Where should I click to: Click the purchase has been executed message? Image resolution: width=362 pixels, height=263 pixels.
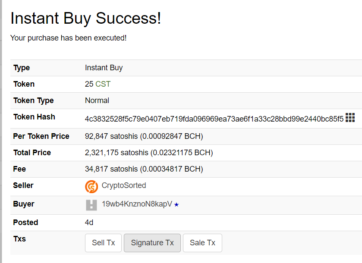click(68, 38)
